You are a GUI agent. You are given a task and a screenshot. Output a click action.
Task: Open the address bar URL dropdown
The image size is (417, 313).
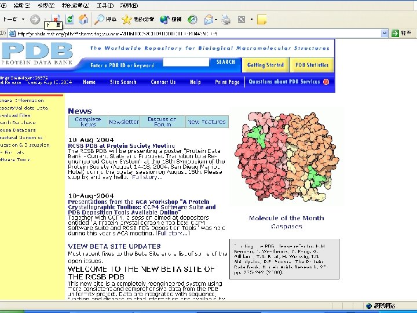[385, 33]
